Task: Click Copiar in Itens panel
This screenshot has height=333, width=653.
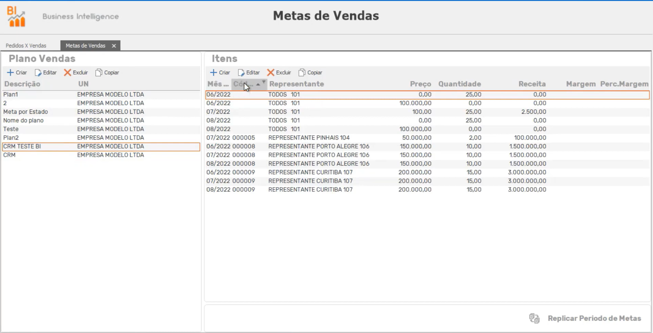Action: coord(310,72)
